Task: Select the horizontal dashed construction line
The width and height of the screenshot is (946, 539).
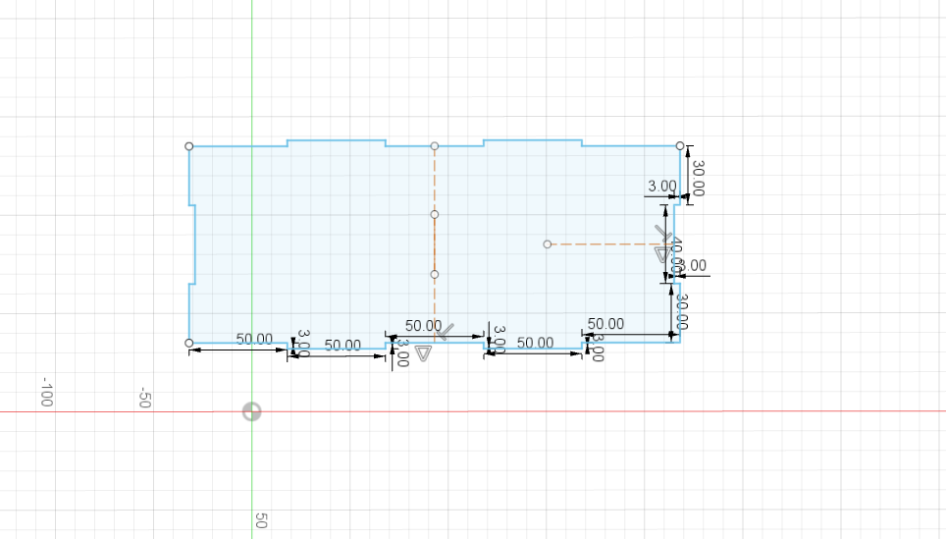Action: (610, 244)
